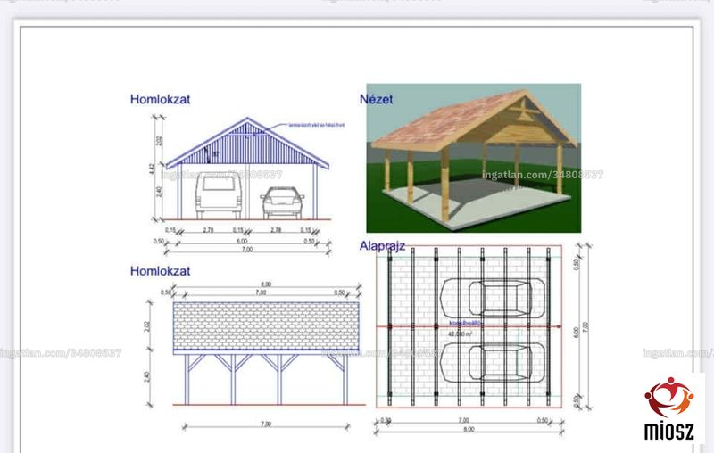714x453 pixels.
Task: Click the Alaprajz heading
Action: click(382, 246)
